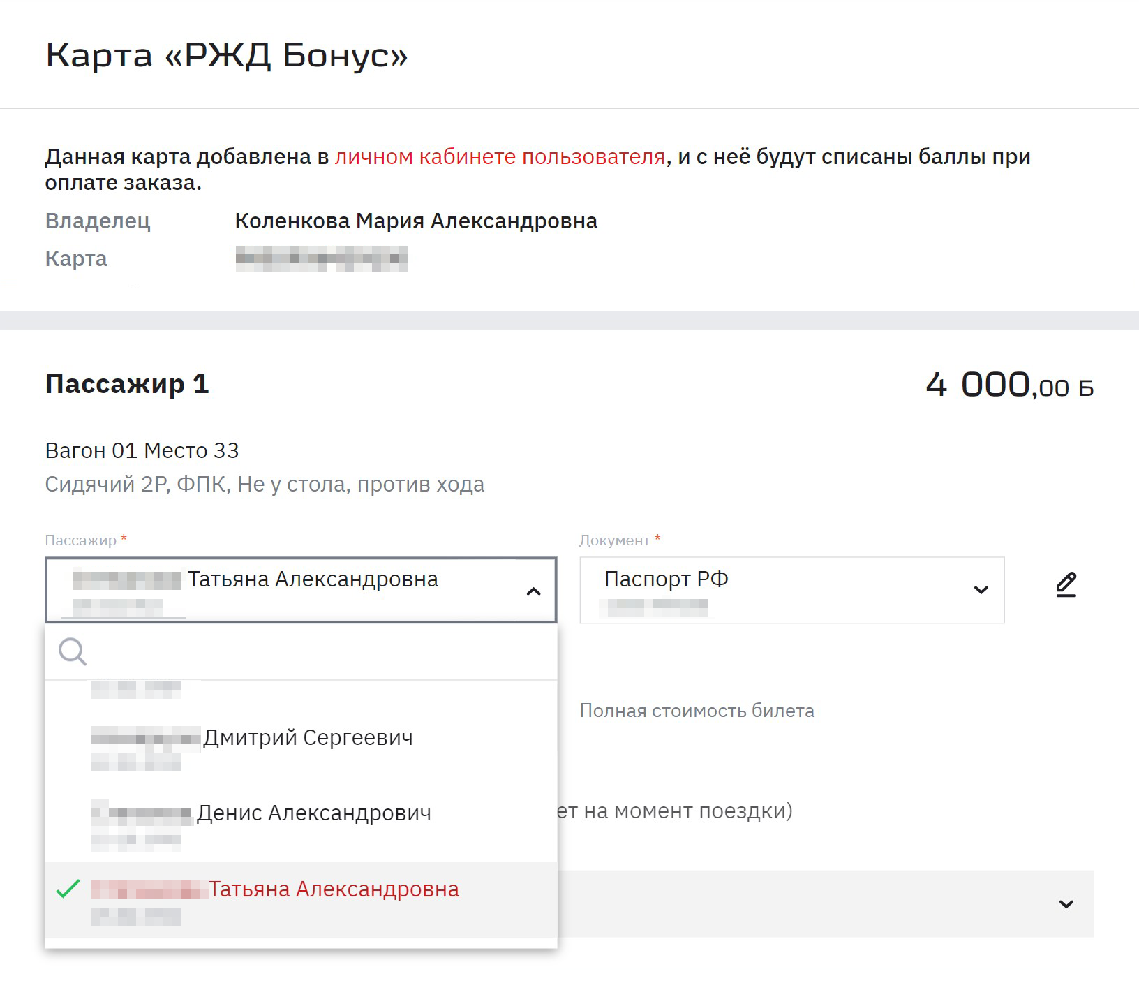1139x997 pixels.
Task: Click Сидячий 2Р, ФПК seat description
Action: [265, 485]
